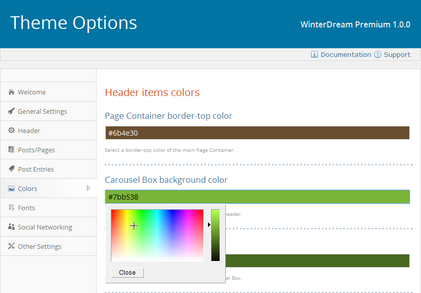The width and height of the screenshot is (421, 293).
Task: Expand the Colors section via its arrow
Action: 89,188
